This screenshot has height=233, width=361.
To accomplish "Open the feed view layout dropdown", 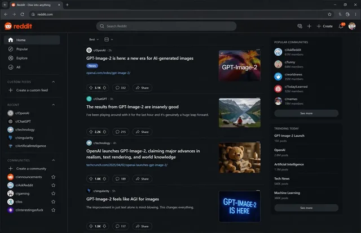I will point(109,39).
